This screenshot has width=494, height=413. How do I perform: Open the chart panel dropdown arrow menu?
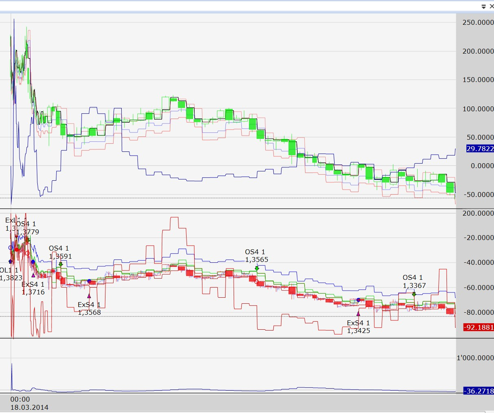tap(483, 6)
